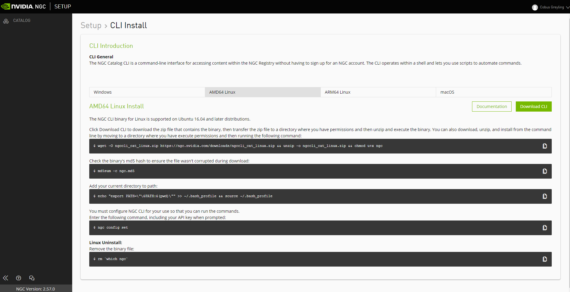Click the Documentation button
The width and height of the screenshot is (570, 292).
coord(492,107)
